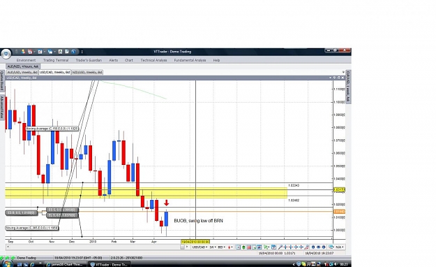The width and height of the screenshot is (436, 267).
Task: Click the VTTrader - Demo taskbar button
Action: tap(110, 264)
